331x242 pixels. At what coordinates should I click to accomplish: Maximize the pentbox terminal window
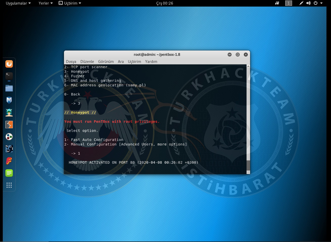(238, 55)
